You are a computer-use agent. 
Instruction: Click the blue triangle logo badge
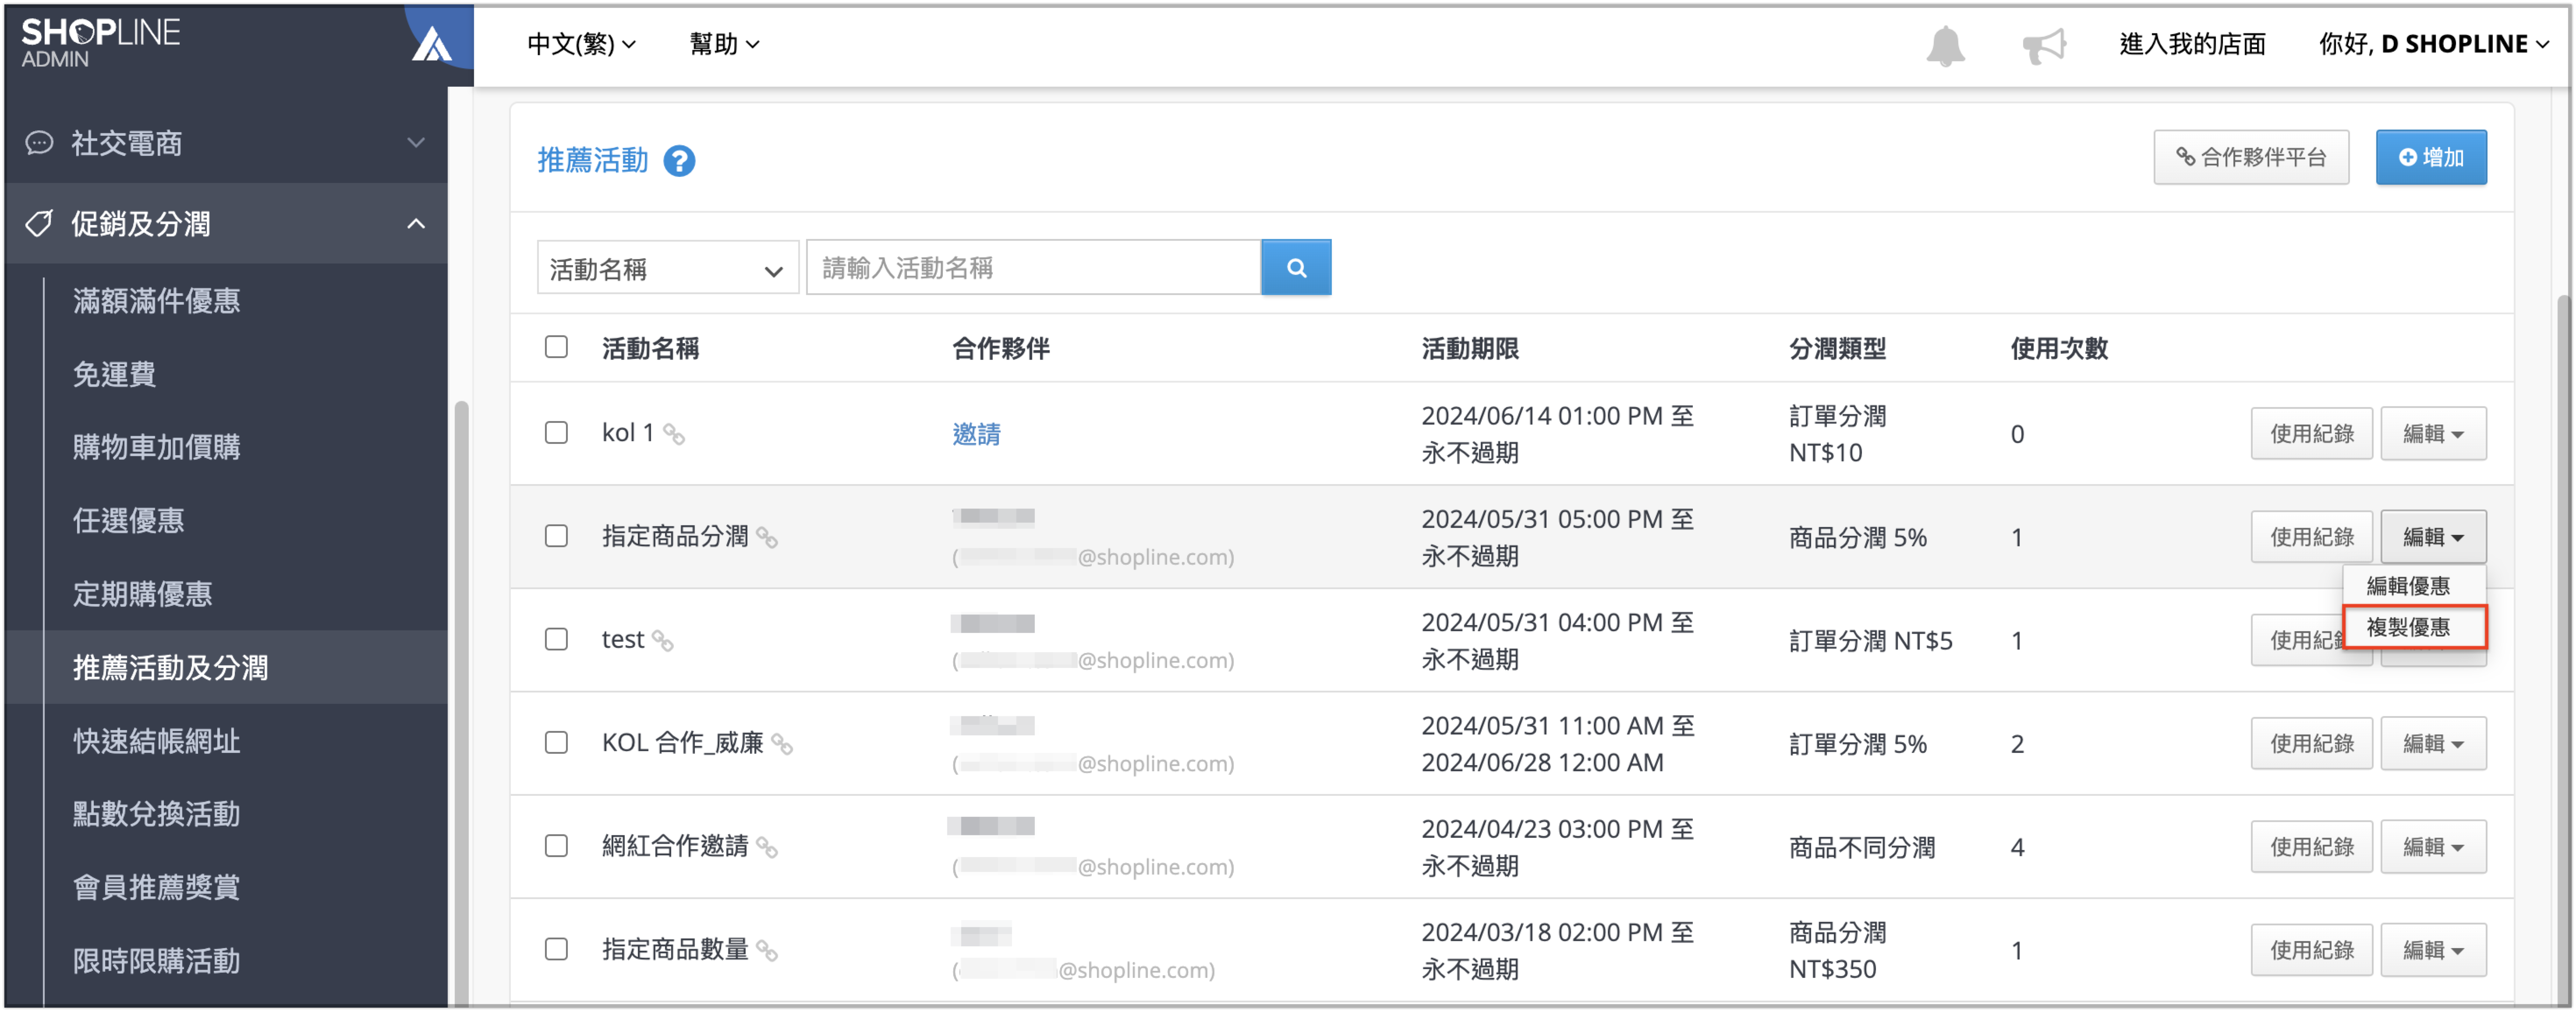[x=432, y=43]
